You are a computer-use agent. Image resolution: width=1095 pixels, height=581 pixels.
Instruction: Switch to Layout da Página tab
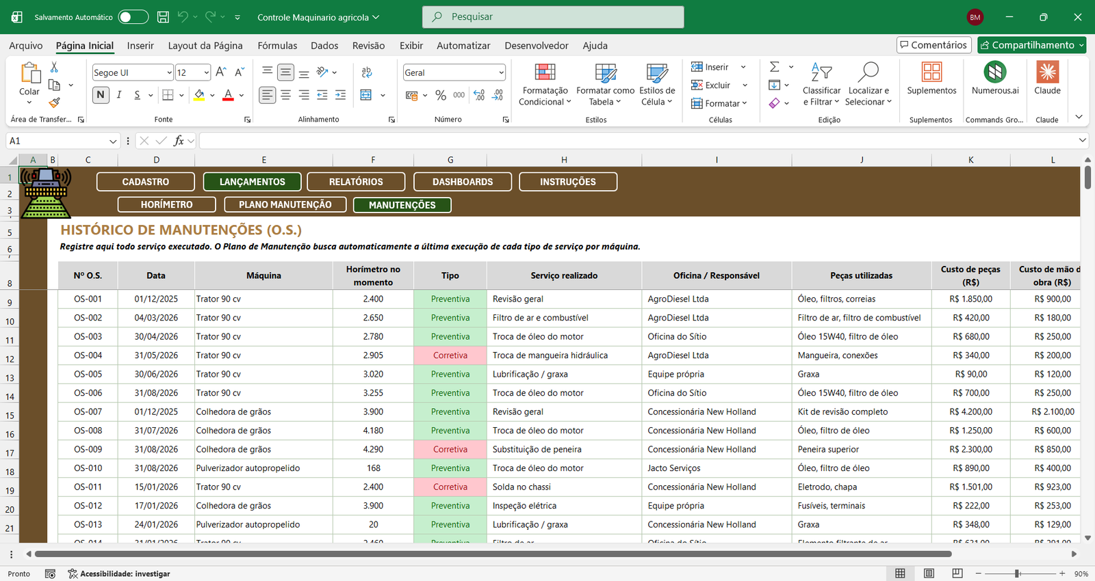(x=205, y=46)
